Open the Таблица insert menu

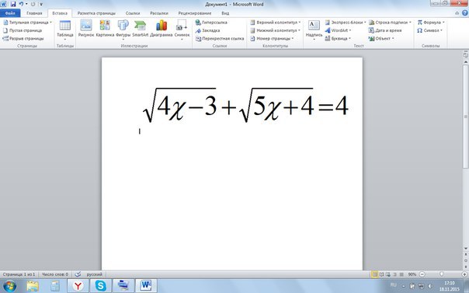point(65,30)
